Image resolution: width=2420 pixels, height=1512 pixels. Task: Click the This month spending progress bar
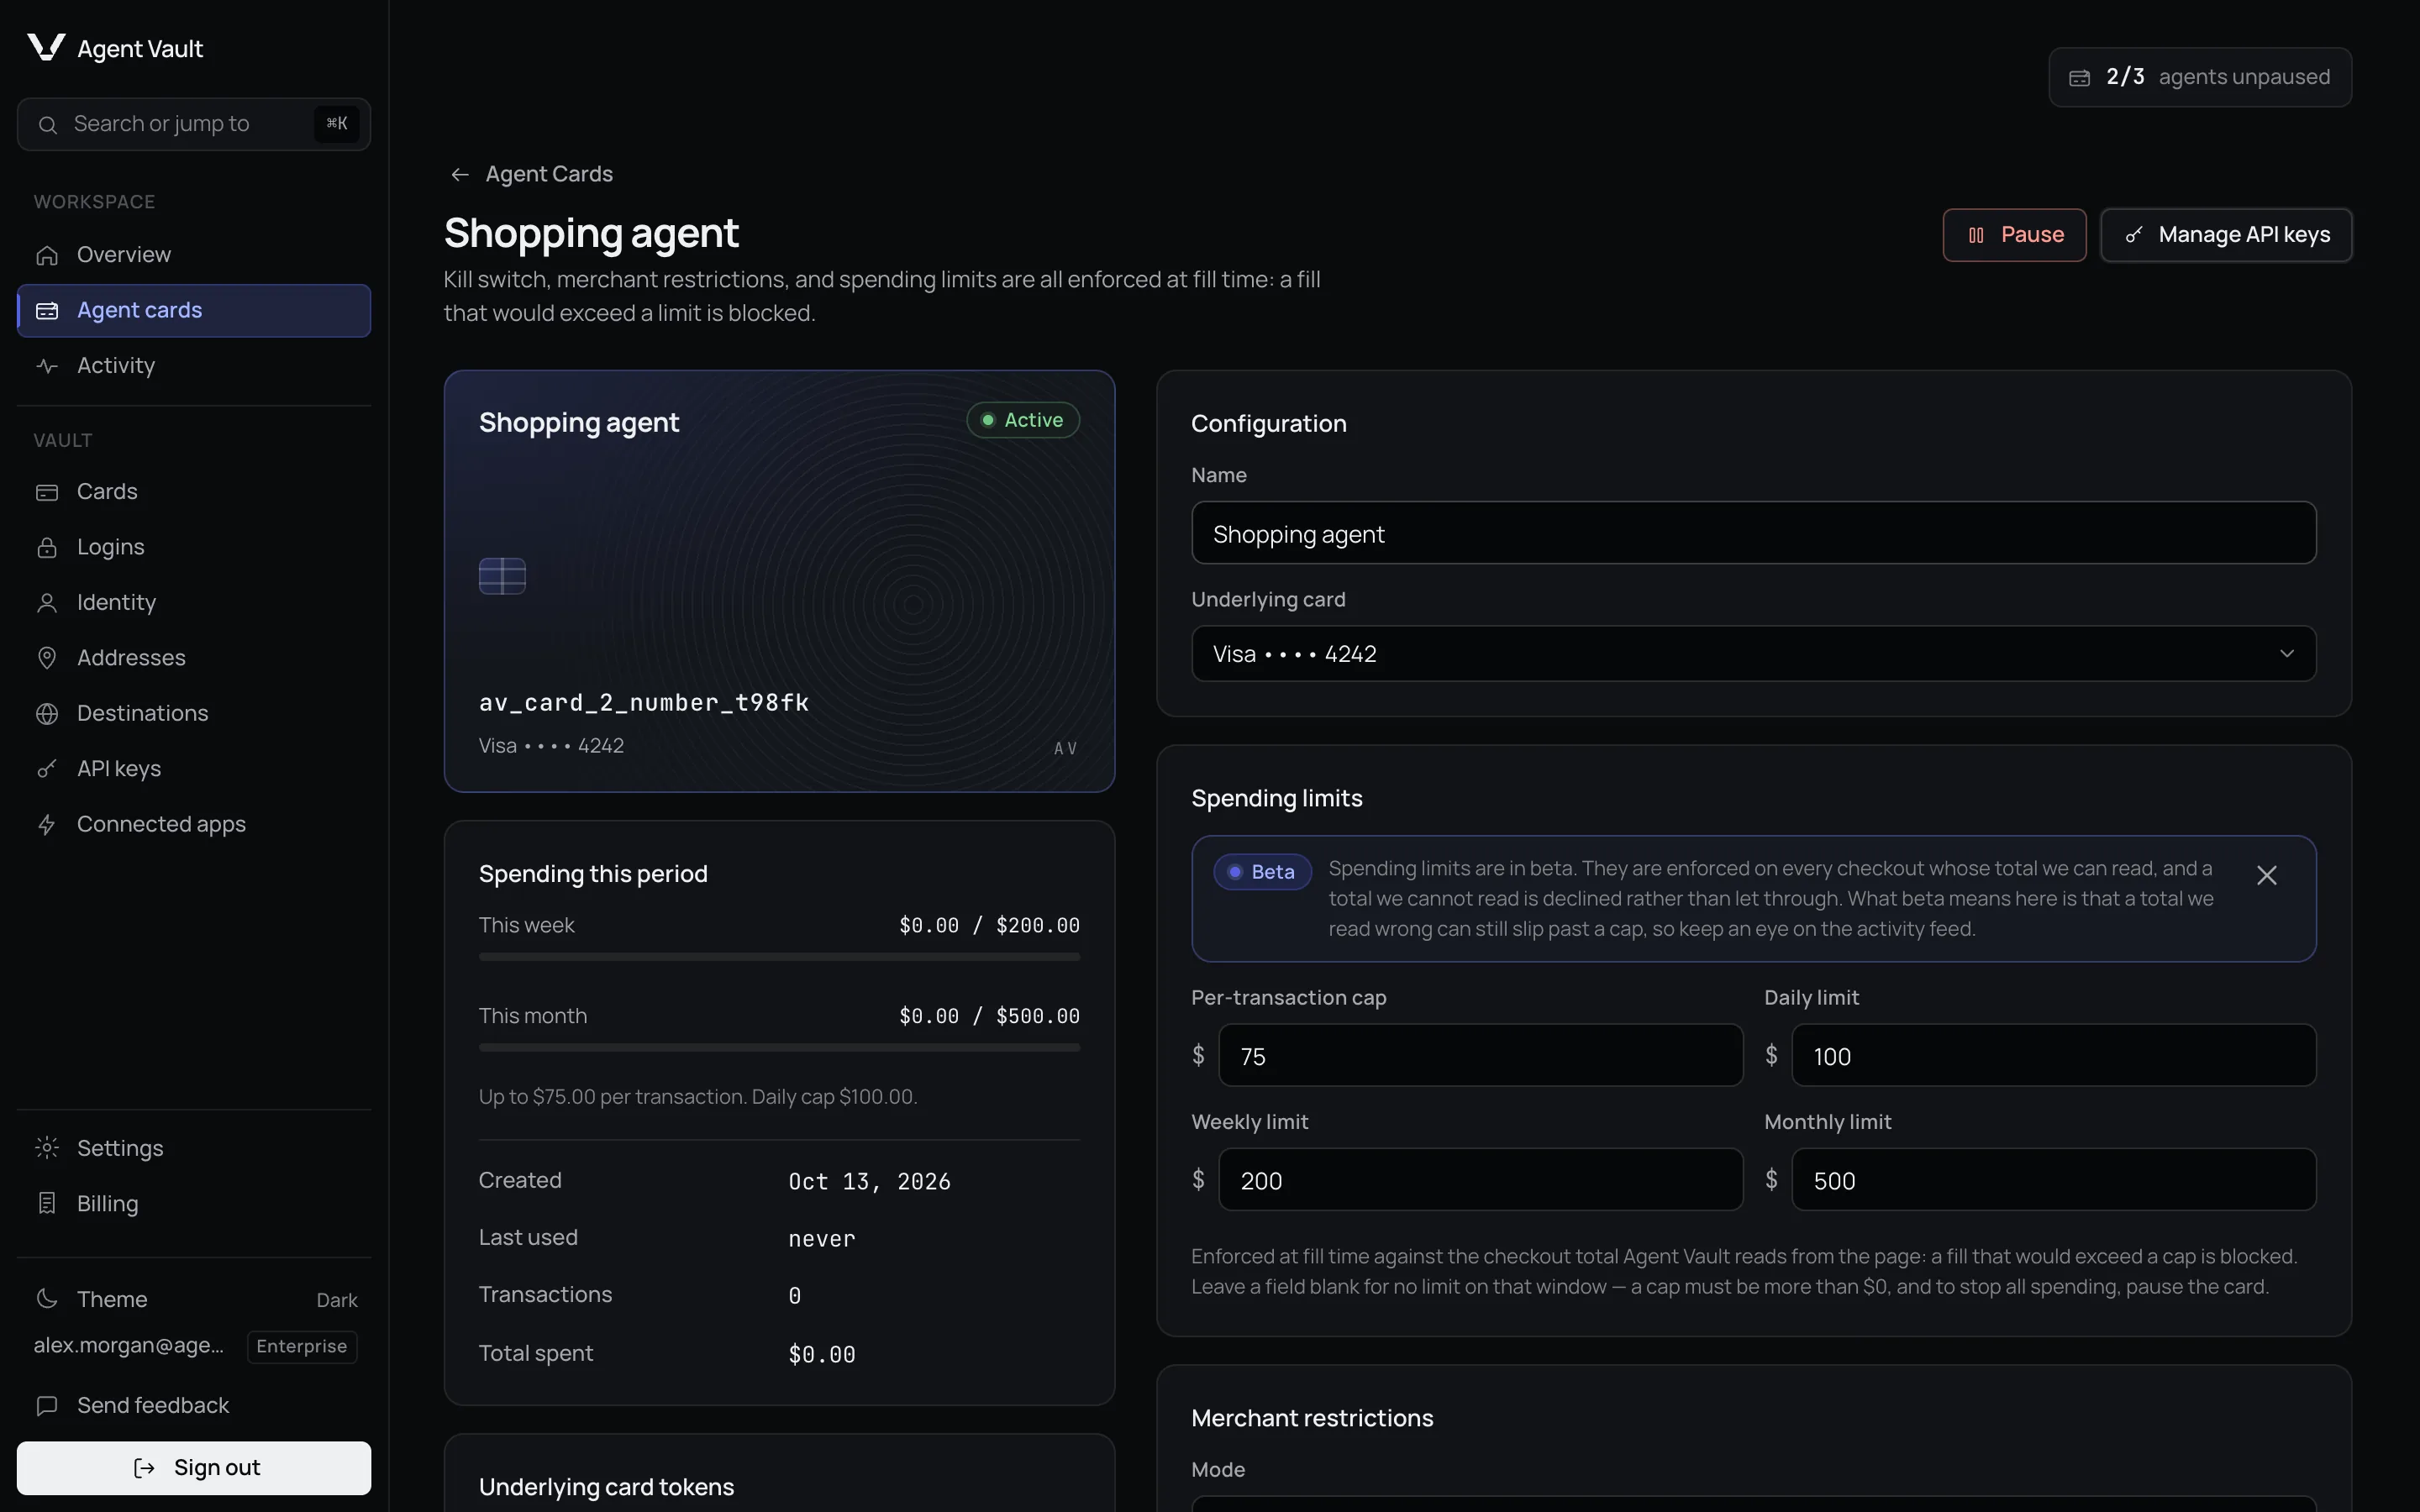(779, 1048)
